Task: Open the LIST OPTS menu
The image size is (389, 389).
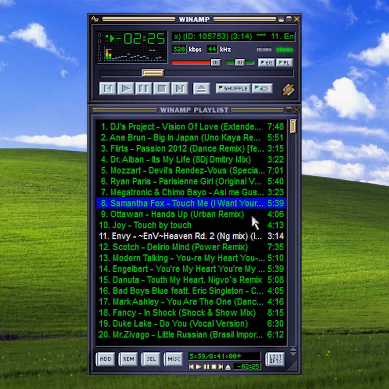Action: click(x=275, y=359)
